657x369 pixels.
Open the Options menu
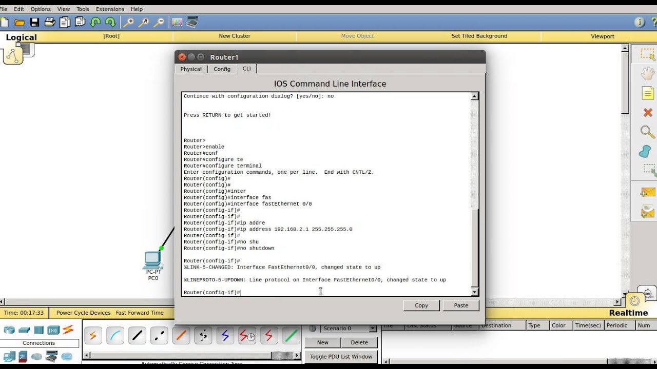pos(41,9)
